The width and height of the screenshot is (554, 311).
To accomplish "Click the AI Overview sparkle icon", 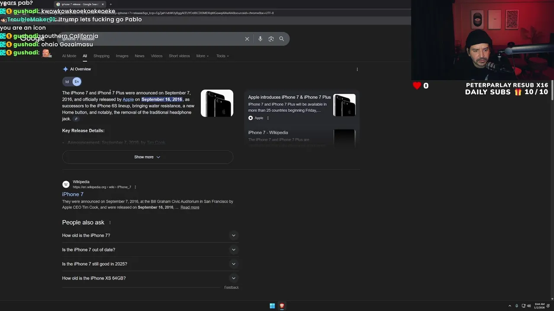I will (x=65, y=69).
